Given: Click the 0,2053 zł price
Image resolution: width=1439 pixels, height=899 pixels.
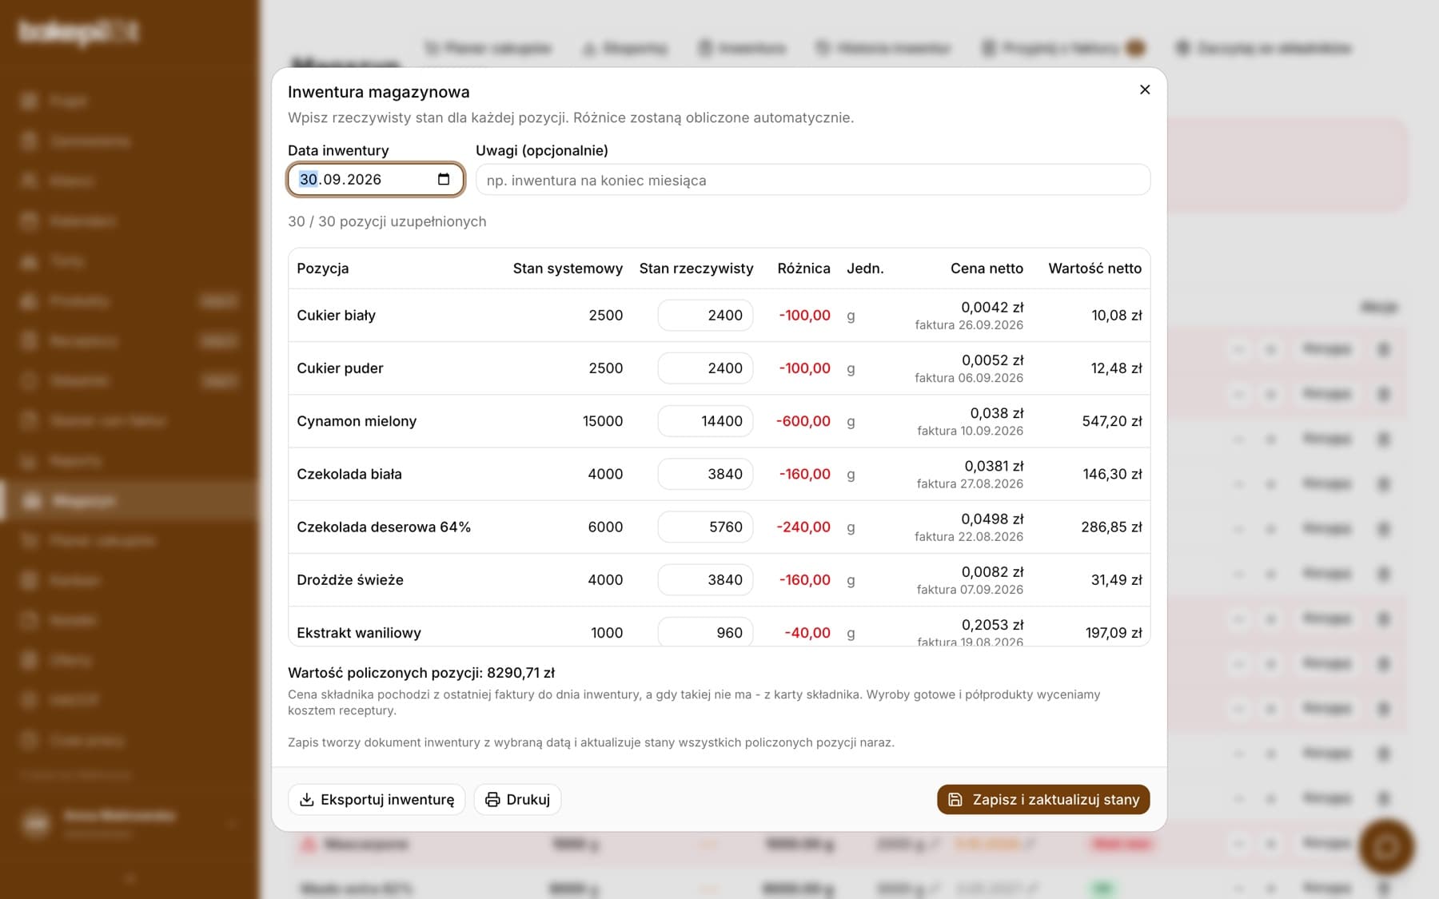Looking at the screenshot, I should (992, 625).
